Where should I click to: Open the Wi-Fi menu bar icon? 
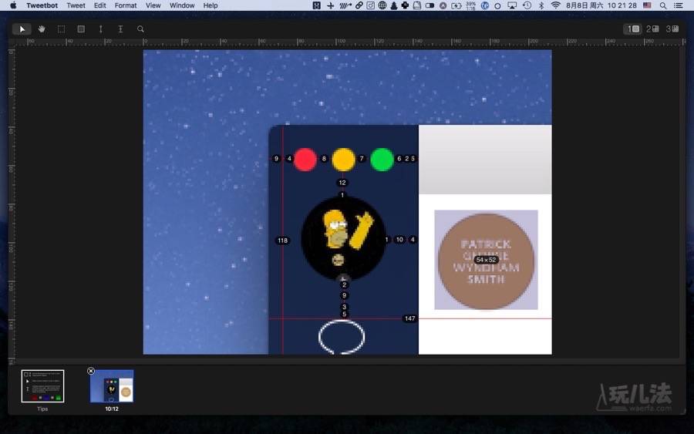point(555,5)
